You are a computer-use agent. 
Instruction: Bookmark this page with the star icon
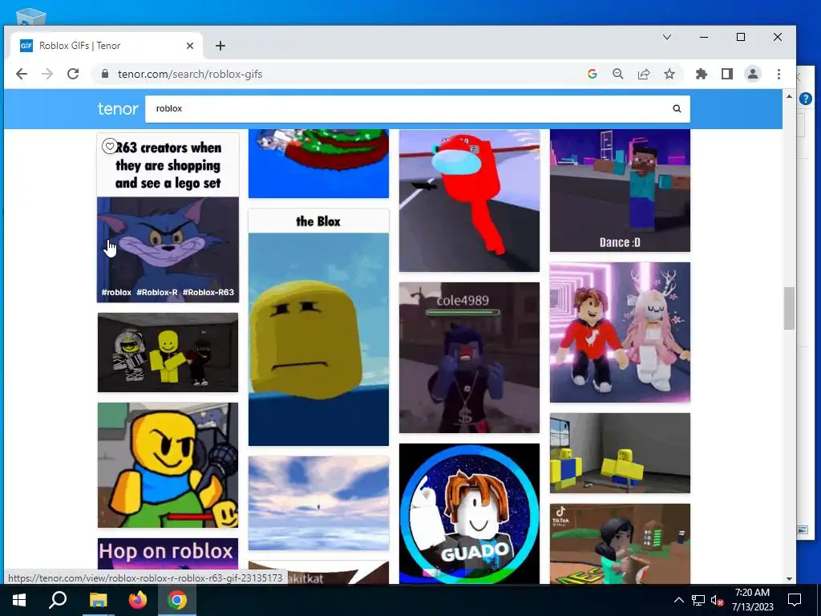(669, 74)
